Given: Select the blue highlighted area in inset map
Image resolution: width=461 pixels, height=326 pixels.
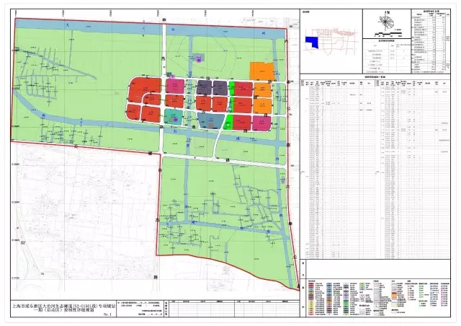Looking at the screenshot, I should pos(313,43).
